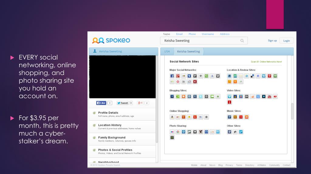Click the USA breadcrumb tab
The width and height of the screenshot is (311, 174).
click(167, 51)
